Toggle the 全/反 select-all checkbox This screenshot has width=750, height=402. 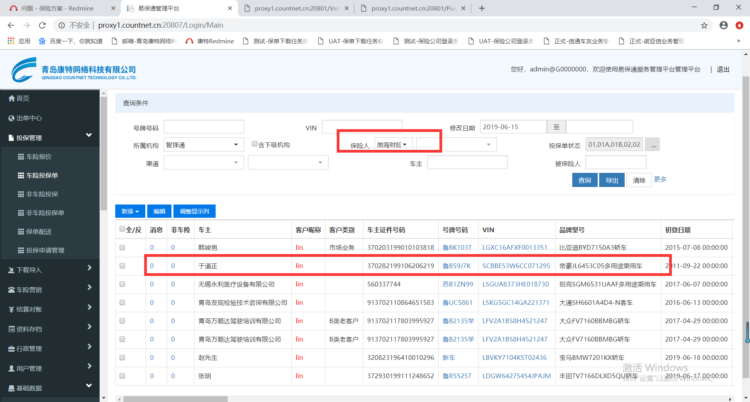(x=122, y=229)
